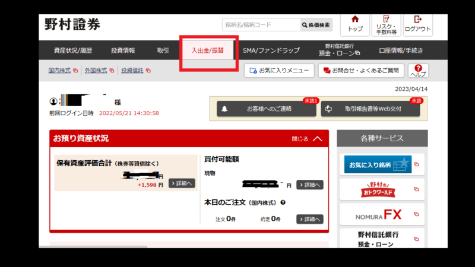Click the user account icon beside name
This screenshot has width=475, height=267.
(x=53, y=101)
